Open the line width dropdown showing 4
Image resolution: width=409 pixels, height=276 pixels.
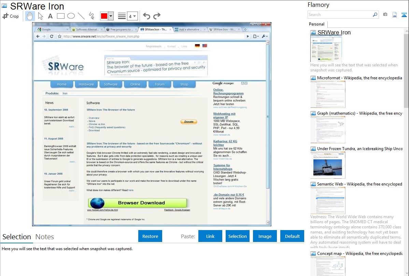[132, 16]
